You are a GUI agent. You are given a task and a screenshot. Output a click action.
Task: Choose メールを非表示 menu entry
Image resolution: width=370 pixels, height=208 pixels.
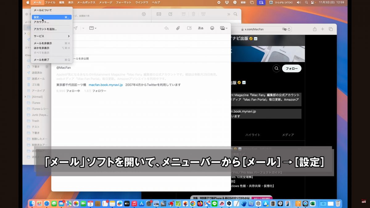pyautogui.click(x=52, y=43)
